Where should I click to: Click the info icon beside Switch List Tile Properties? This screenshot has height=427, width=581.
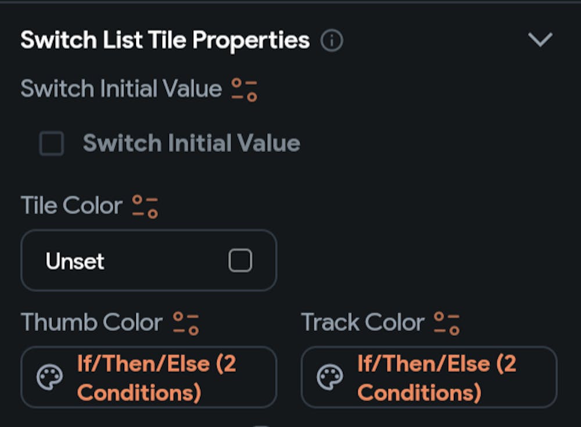(x=331, y=40)
